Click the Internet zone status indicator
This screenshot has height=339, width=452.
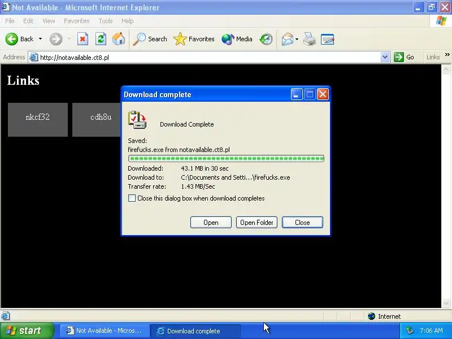tap(384, 316)
